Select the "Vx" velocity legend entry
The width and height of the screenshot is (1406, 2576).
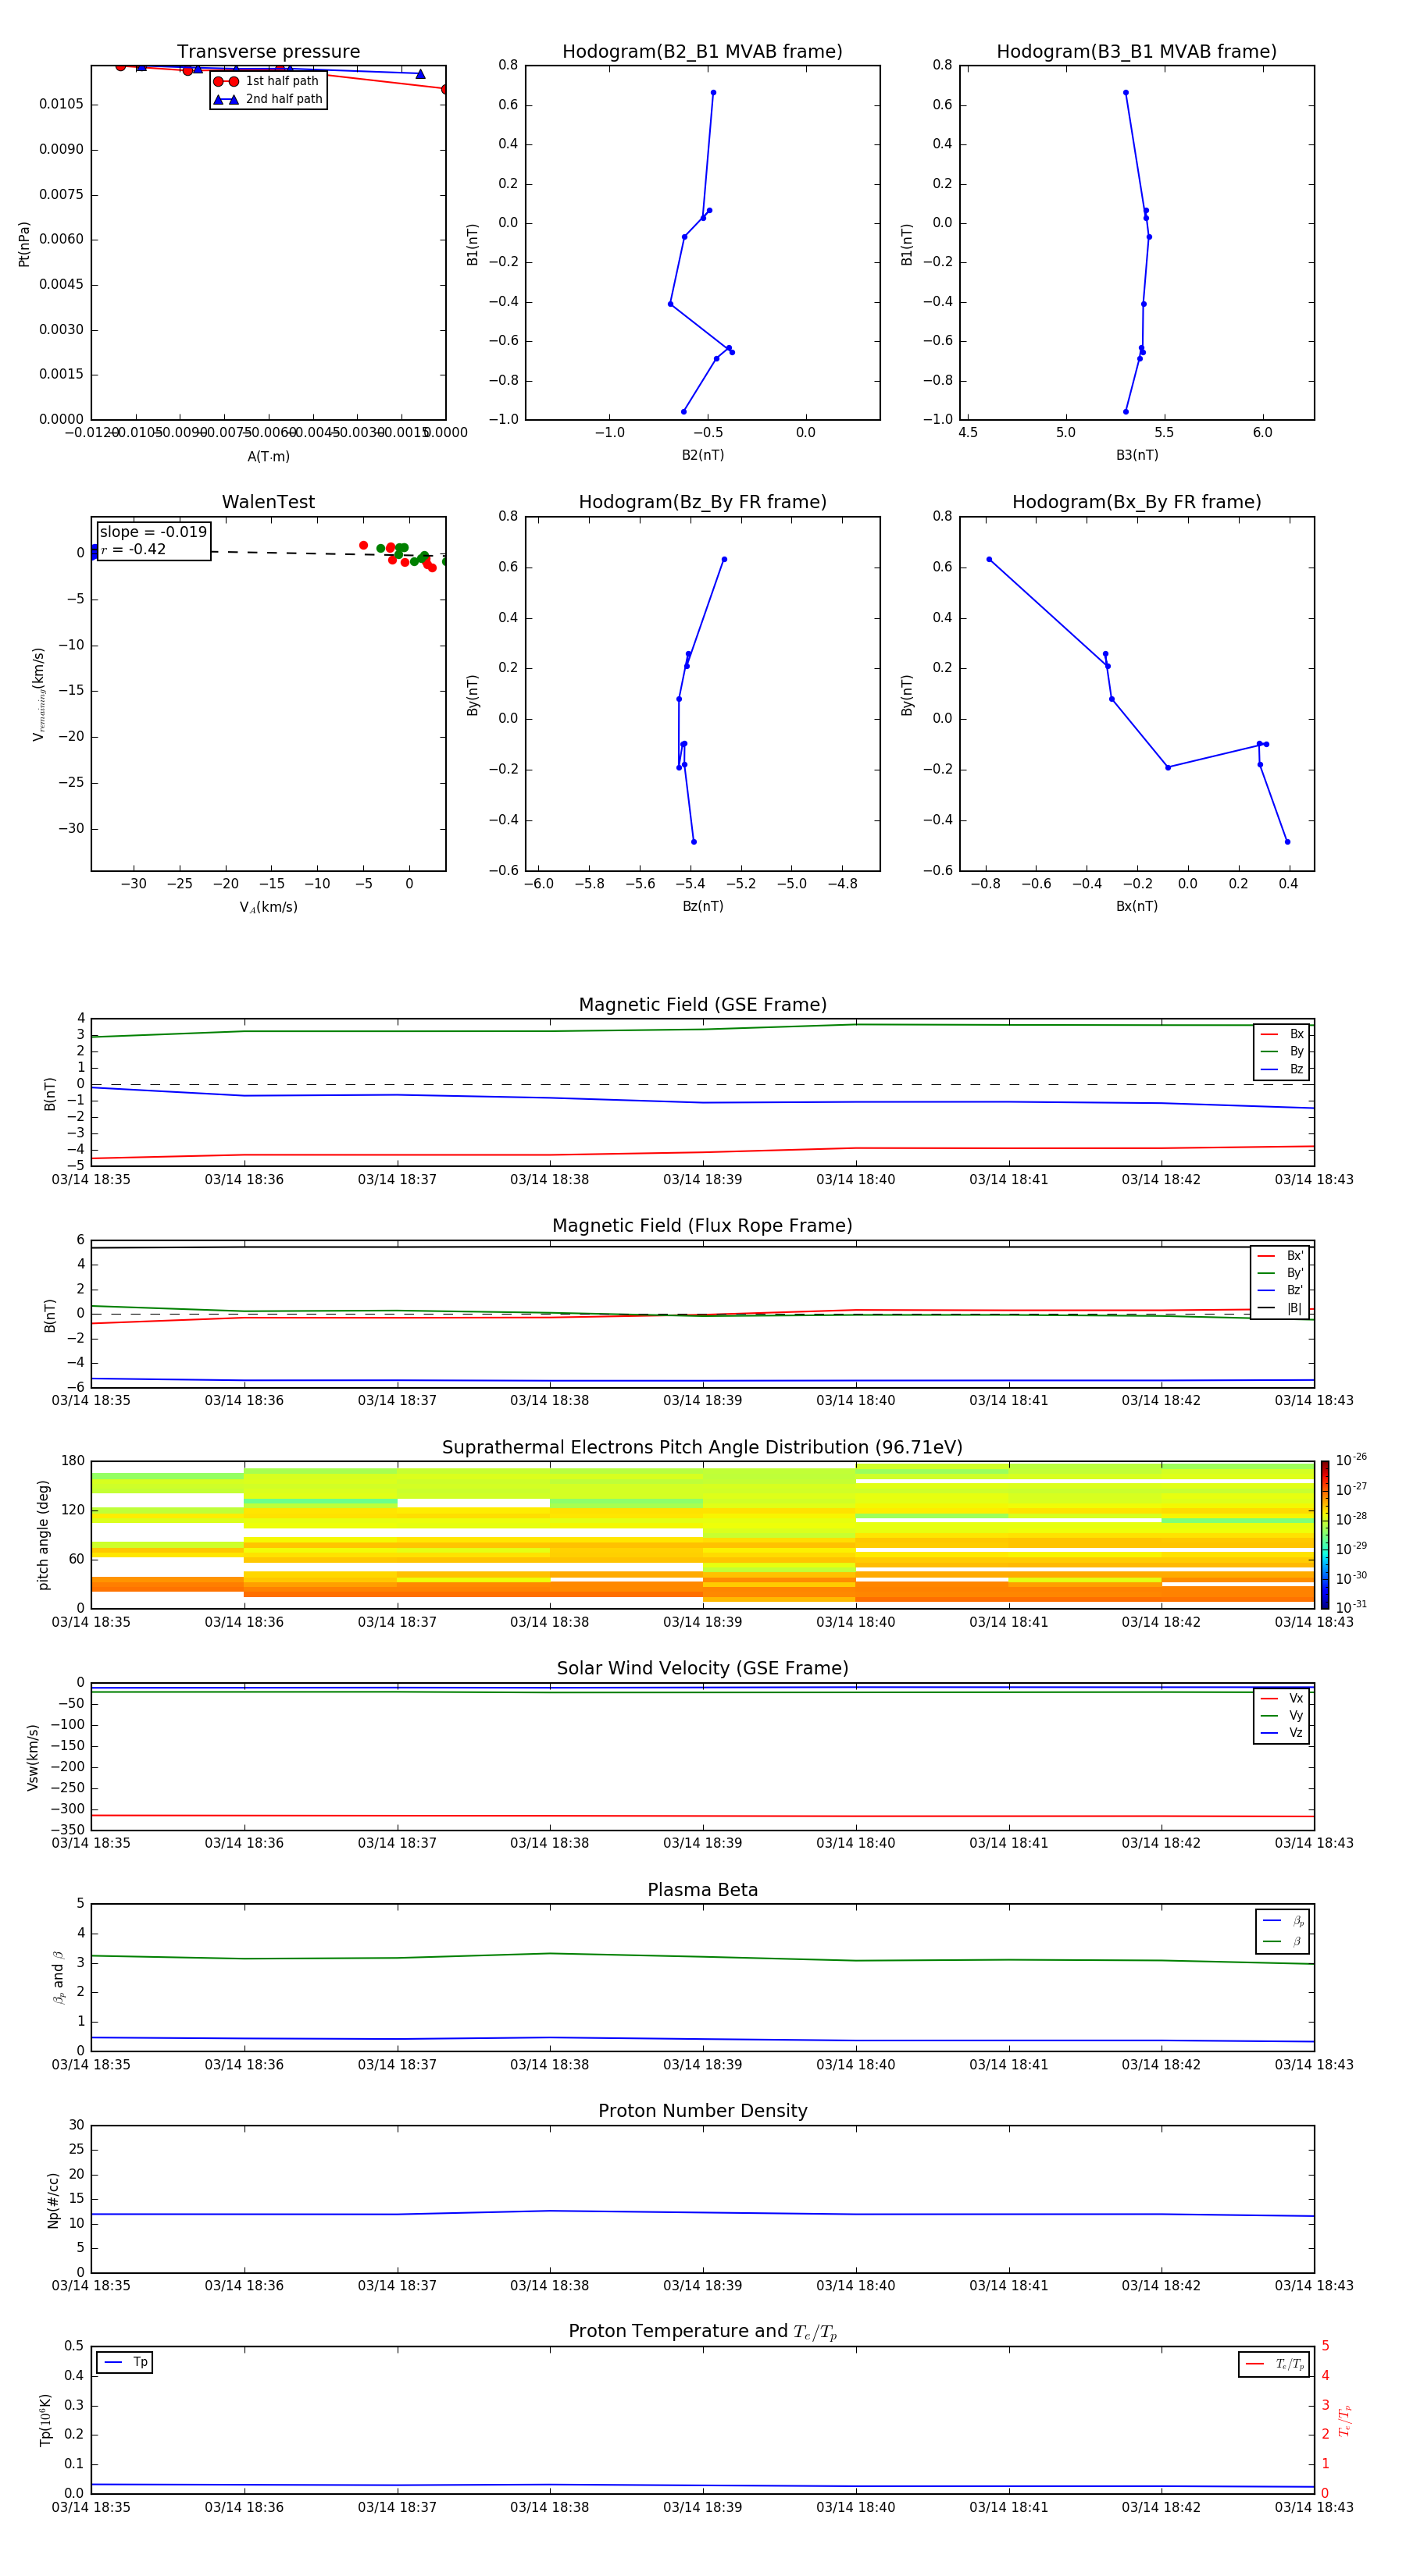tap(1282, 1698)
